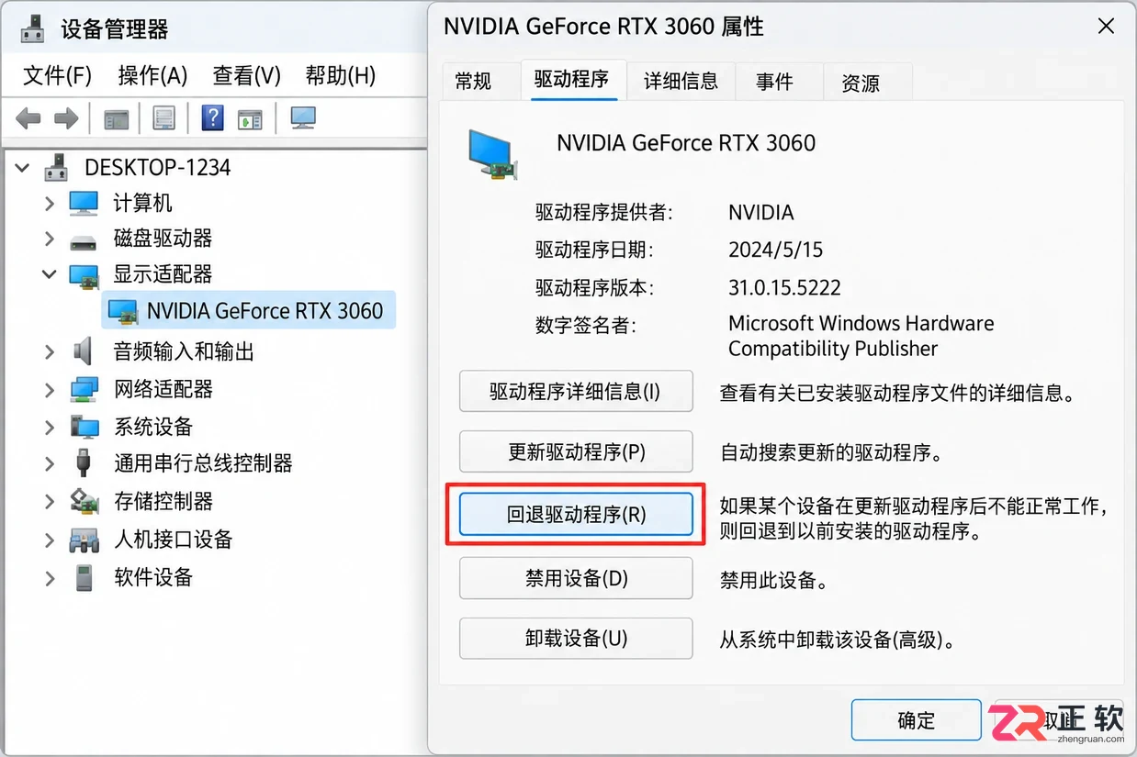This screenshot has height=757, width=1137.
Task: Select the 网络适配器 tree label
Action: pos(163,389)
